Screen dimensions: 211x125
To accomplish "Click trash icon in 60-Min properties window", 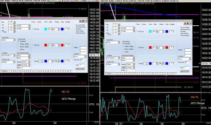I will [188, 23].
